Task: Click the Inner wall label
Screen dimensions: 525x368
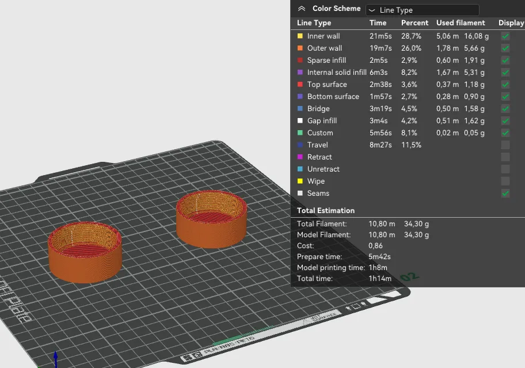Action: coord(324,36)
